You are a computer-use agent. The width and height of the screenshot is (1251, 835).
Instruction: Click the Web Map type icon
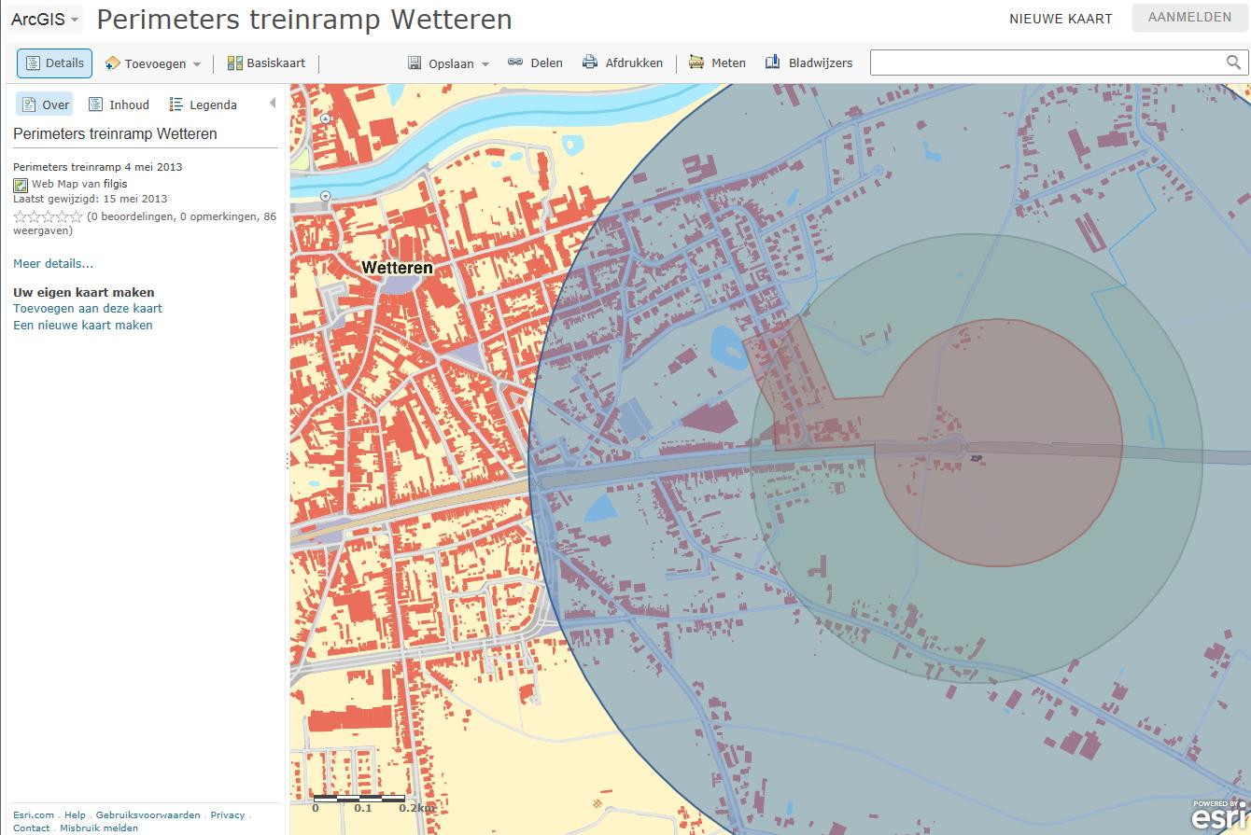pos(21,185)
